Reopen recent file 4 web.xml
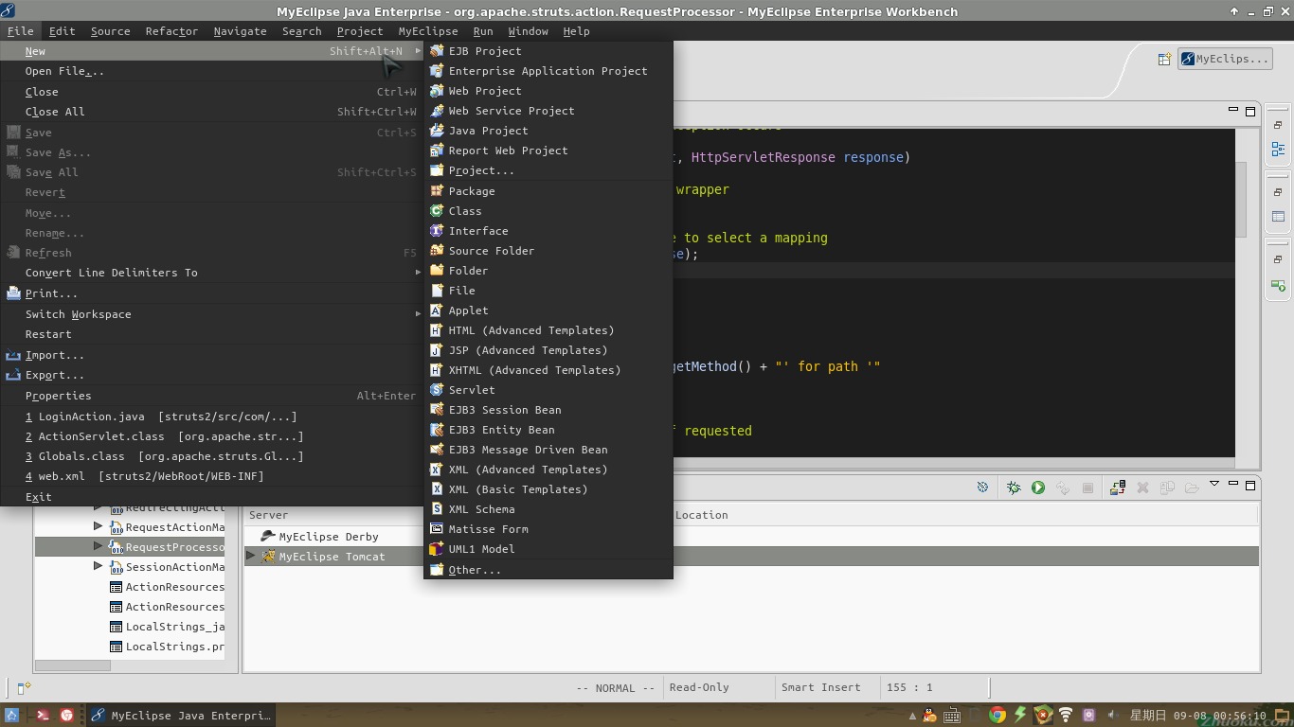This screenshot has height=727, width=1294. [211, 476]
